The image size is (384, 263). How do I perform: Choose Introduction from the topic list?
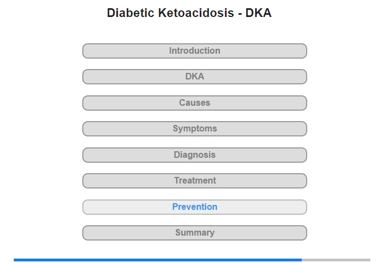point(194,51)
